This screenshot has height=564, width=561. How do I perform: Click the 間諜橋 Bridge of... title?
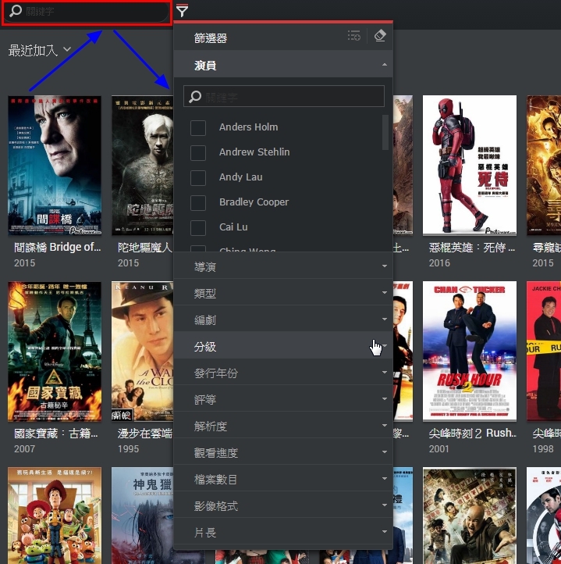58,247
